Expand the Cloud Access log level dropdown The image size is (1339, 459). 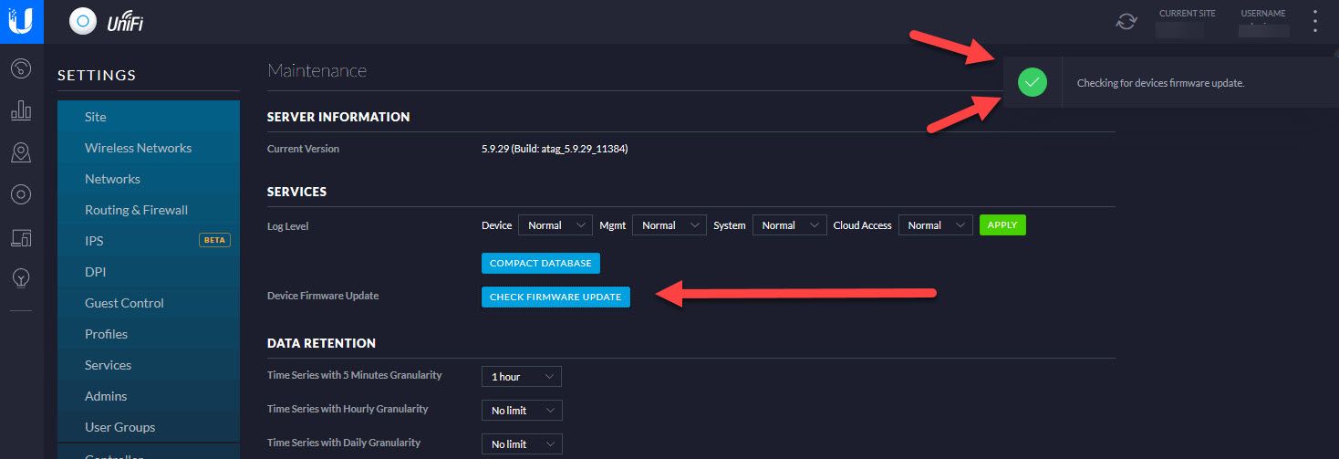(x=935, y=225)
